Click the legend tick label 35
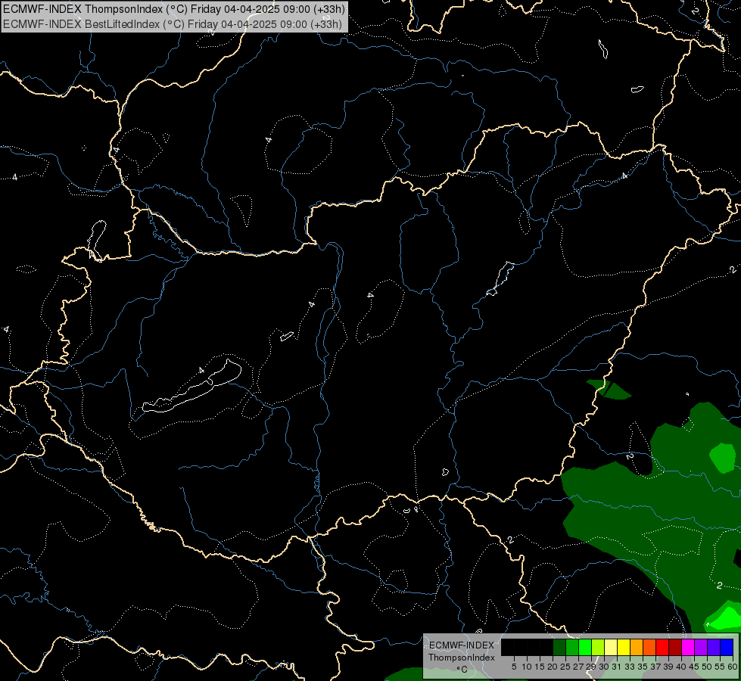The image size is (741, 681). click(x=643, y=667)
